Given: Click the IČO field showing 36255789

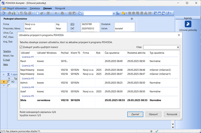Looking at the screenshot, I should click(90, 24).
